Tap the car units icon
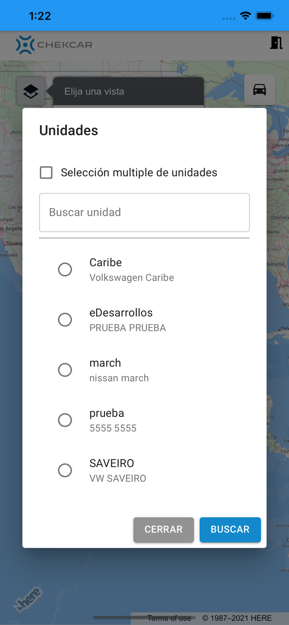Viewport: 289px width, 625px height. [259, 90]
